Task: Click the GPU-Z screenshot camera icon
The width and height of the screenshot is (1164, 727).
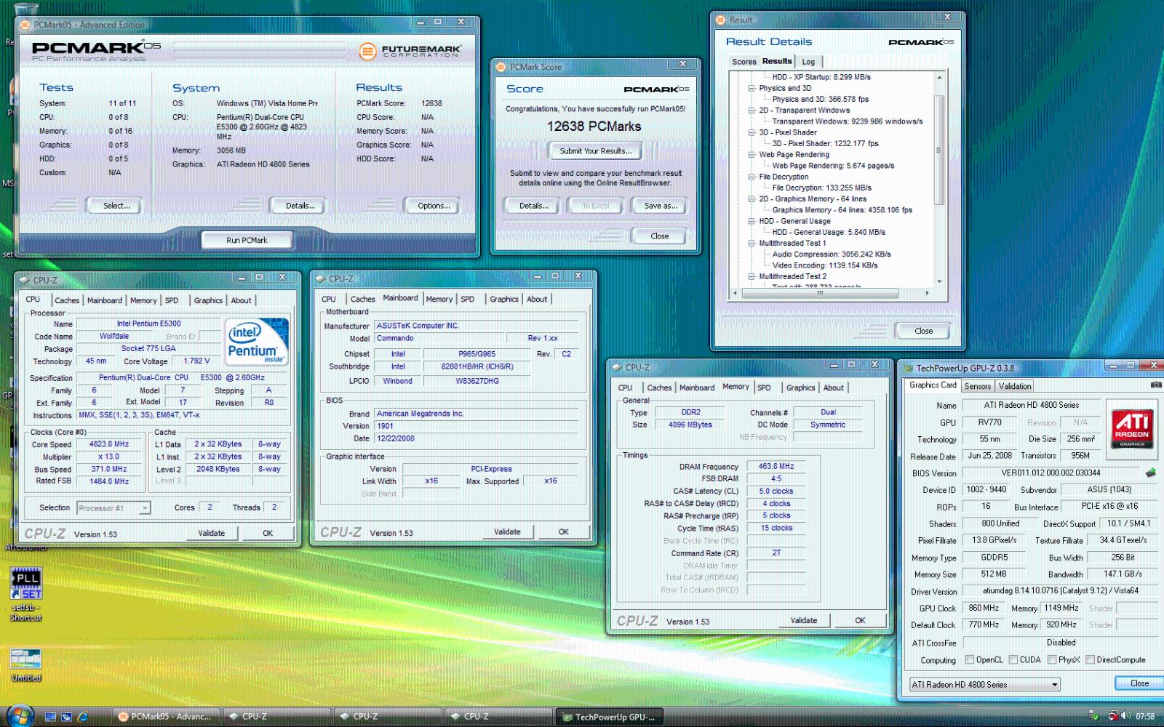Action: coord(1155,385)
